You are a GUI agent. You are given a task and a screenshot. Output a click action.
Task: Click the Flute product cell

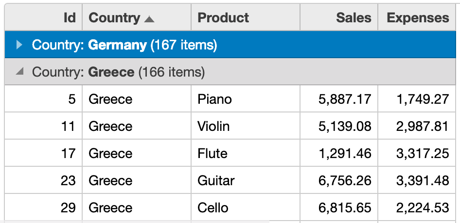click(246, 153)
